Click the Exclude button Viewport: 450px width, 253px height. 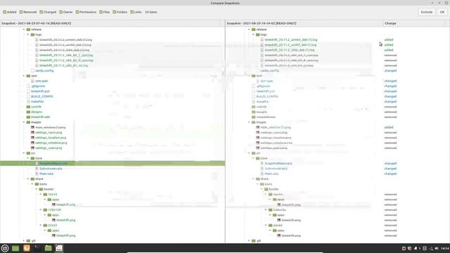point(427,12)
